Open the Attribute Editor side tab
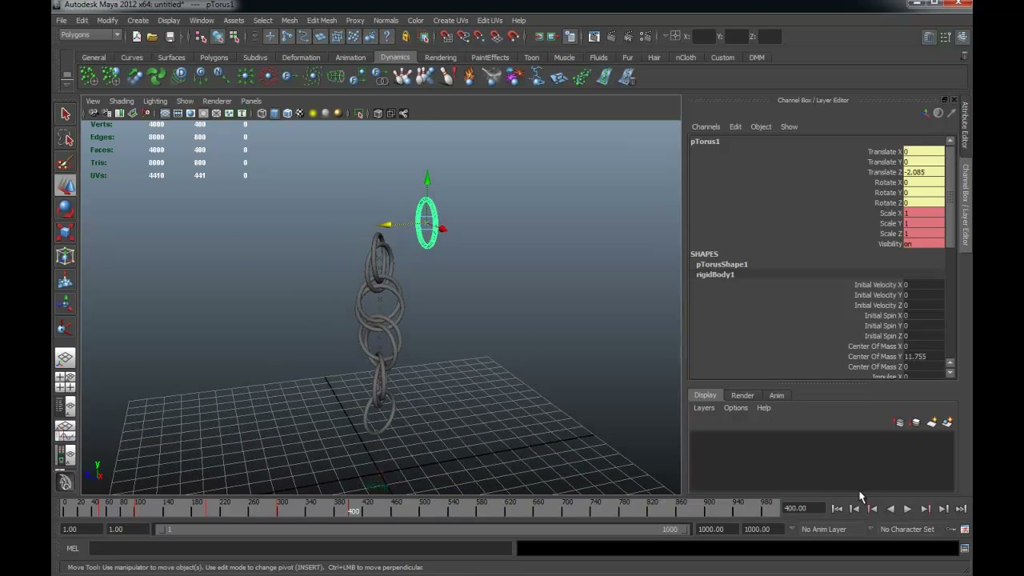The width and height of the screenshot is (1024, 576). [966, 126]
